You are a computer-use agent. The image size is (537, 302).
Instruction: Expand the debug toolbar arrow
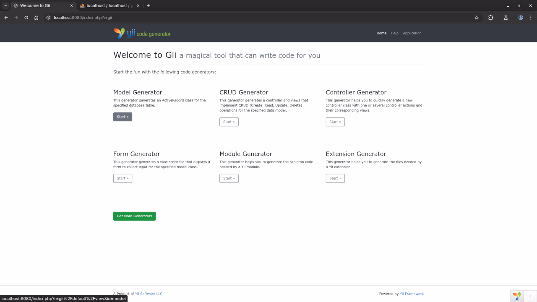point(529,297)
